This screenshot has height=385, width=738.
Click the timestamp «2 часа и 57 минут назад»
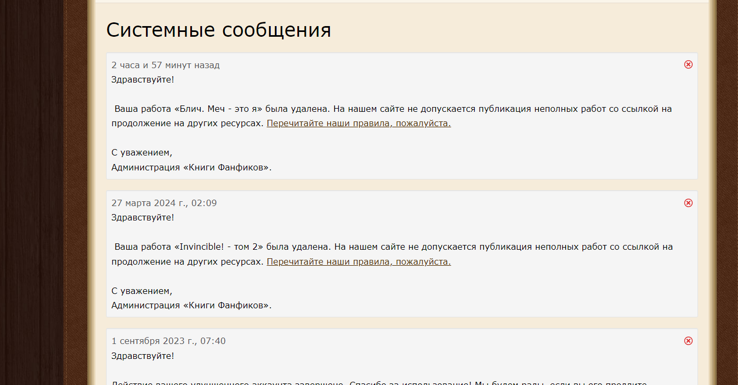165,65
